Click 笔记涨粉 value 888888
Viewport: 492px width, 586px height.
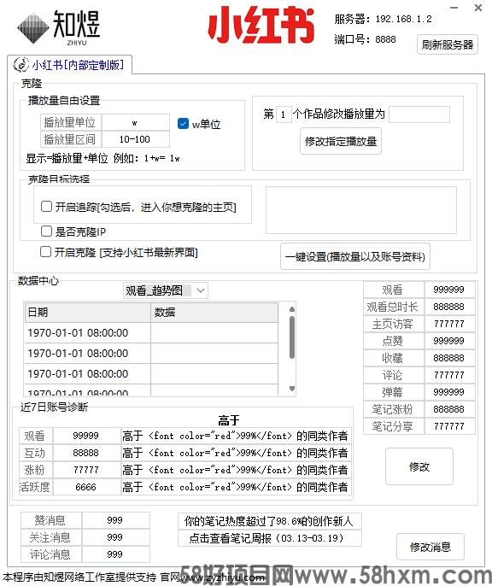click(x=449, y=409)
